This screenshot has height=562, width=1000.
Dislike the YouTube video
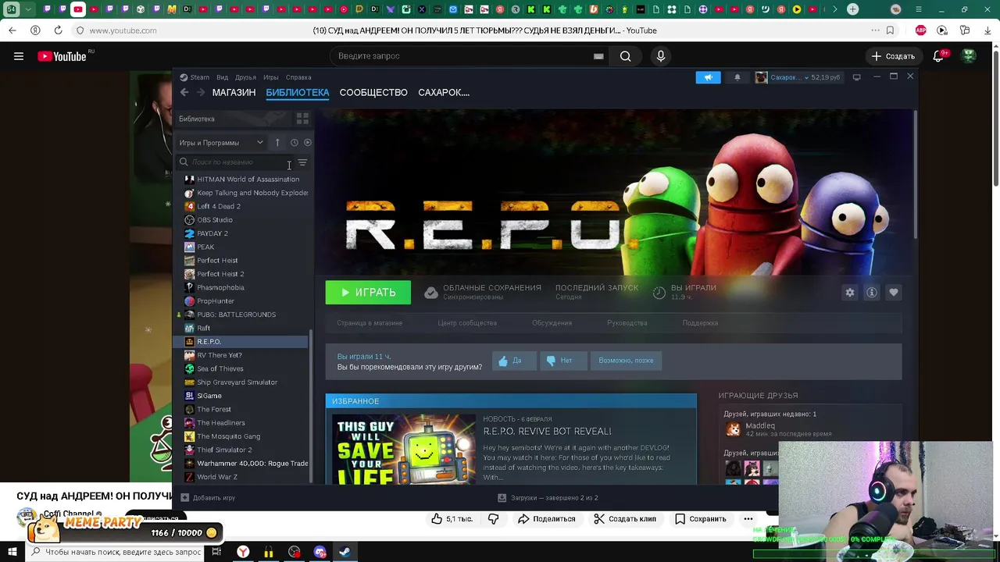(493, 519)
